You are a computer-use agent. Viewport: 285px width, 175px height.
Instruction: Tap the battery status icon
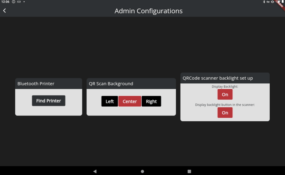(x=283, y=2)
